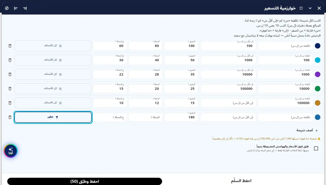This screenshot has height=185, width=326.
Task: Collapse the panel using the header chevron
Action: click(x=310, y=8)
